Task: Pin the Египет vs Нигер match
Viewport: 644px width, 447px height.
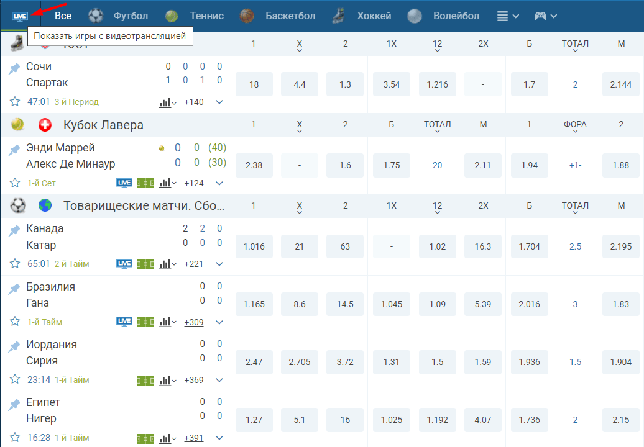Action: [x=14, y=404]
